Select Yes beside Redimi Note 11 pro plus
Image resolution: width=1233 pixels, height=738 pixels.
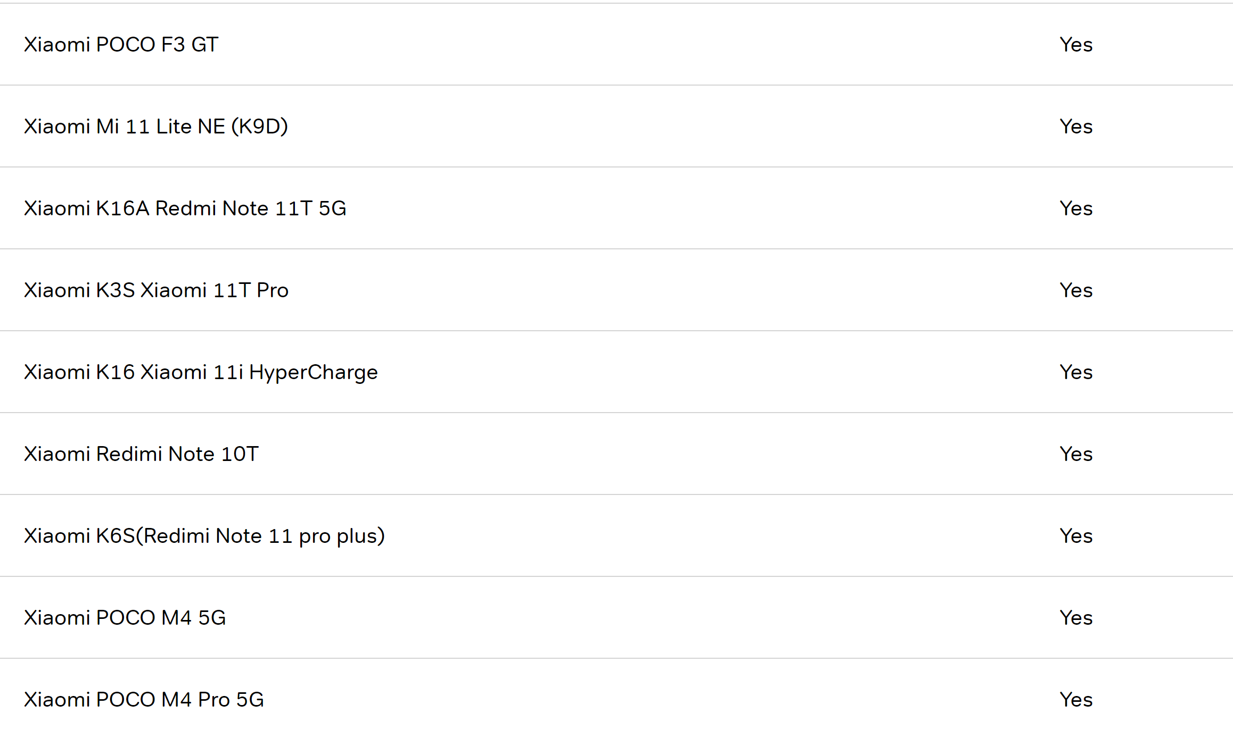(x=1076, y=536)
